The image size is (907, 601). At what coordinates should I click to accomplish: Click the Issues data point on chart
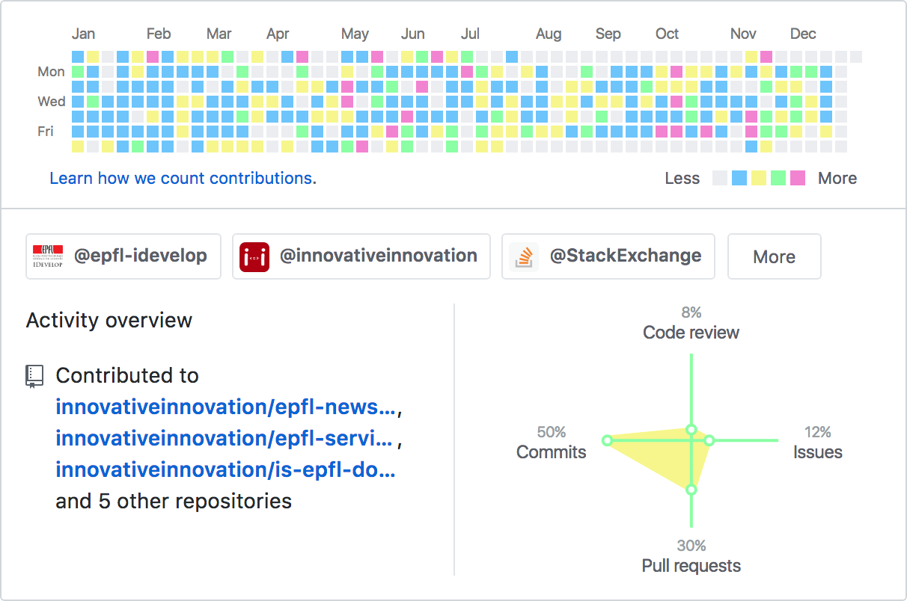click(710, 440)
